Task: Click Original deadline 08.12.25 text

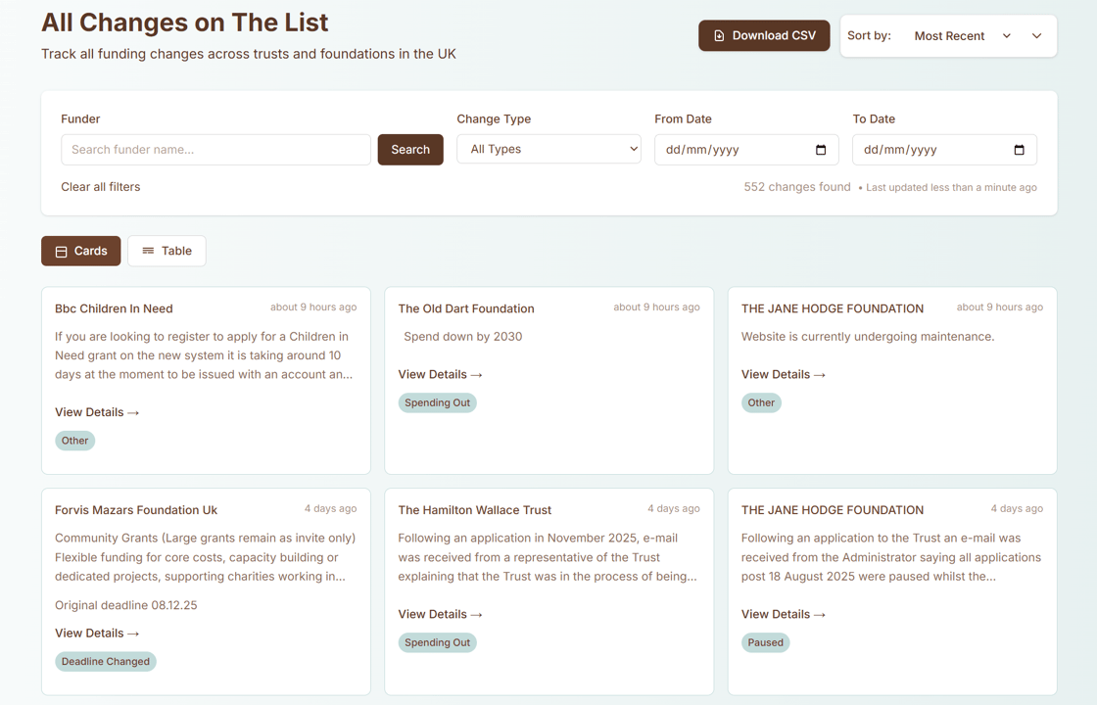Action: (x=126, y=605)
